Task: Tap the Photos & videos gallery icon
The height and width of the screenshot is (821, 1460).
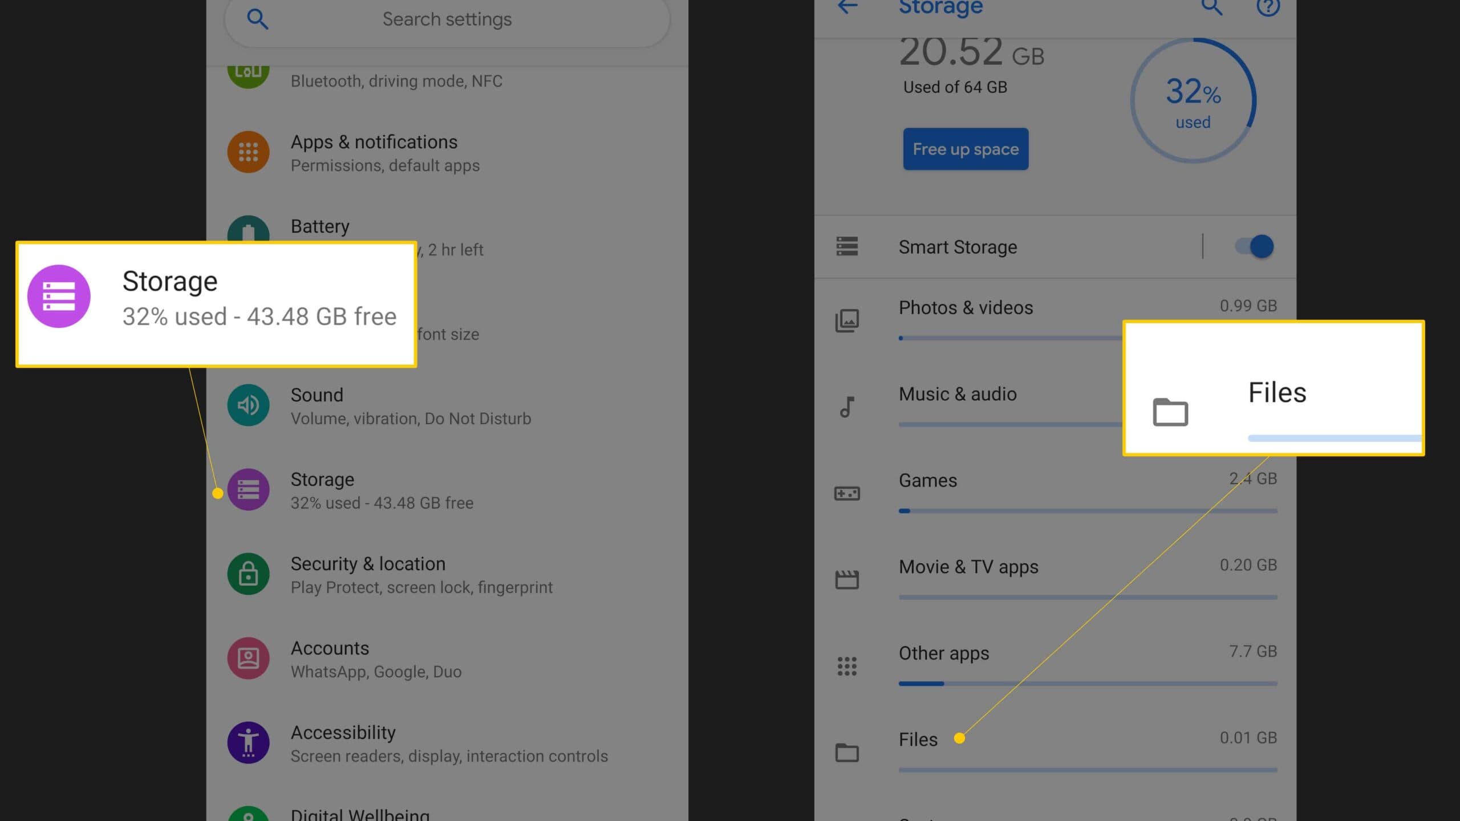Action: [x=847, y=320]
